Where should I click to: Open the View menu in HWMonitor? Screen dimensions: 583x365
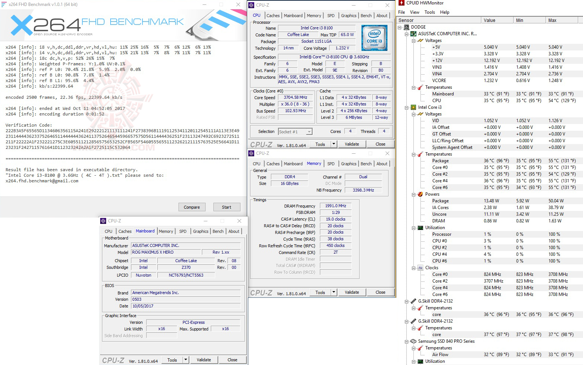[415, 12]
